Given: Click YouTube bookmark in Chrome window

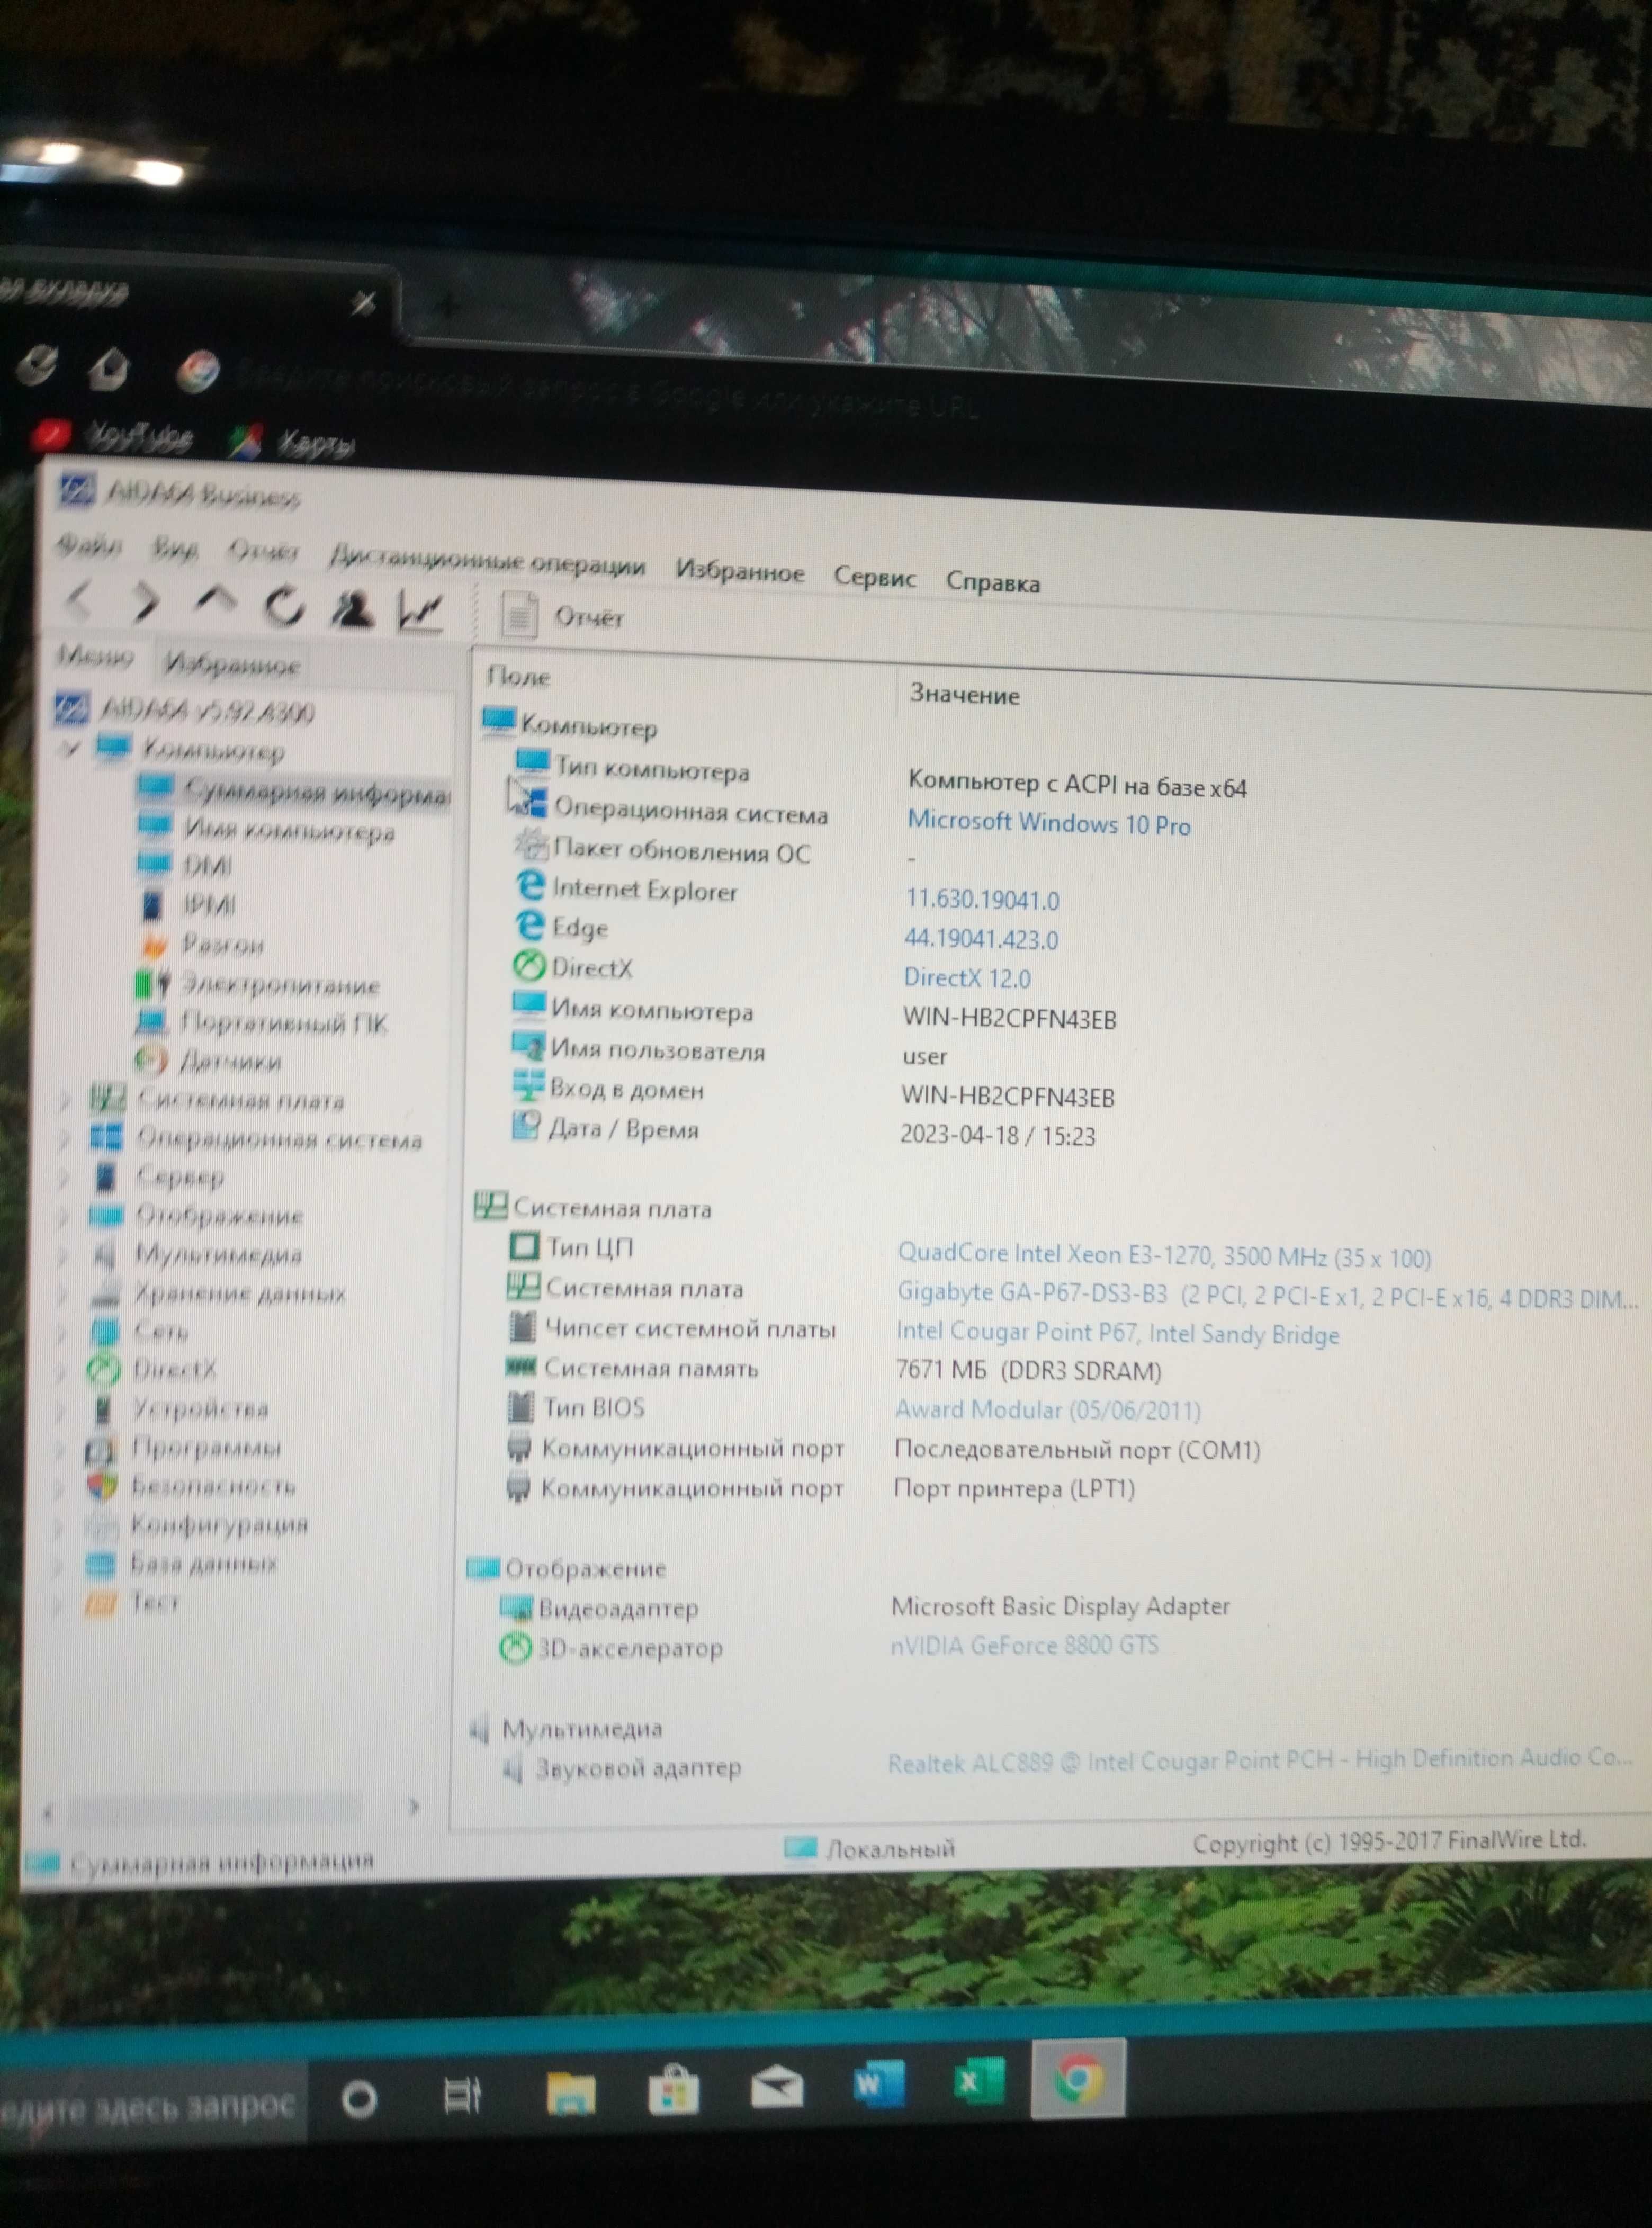Looking at the screenshot, I should coord(112,435).
